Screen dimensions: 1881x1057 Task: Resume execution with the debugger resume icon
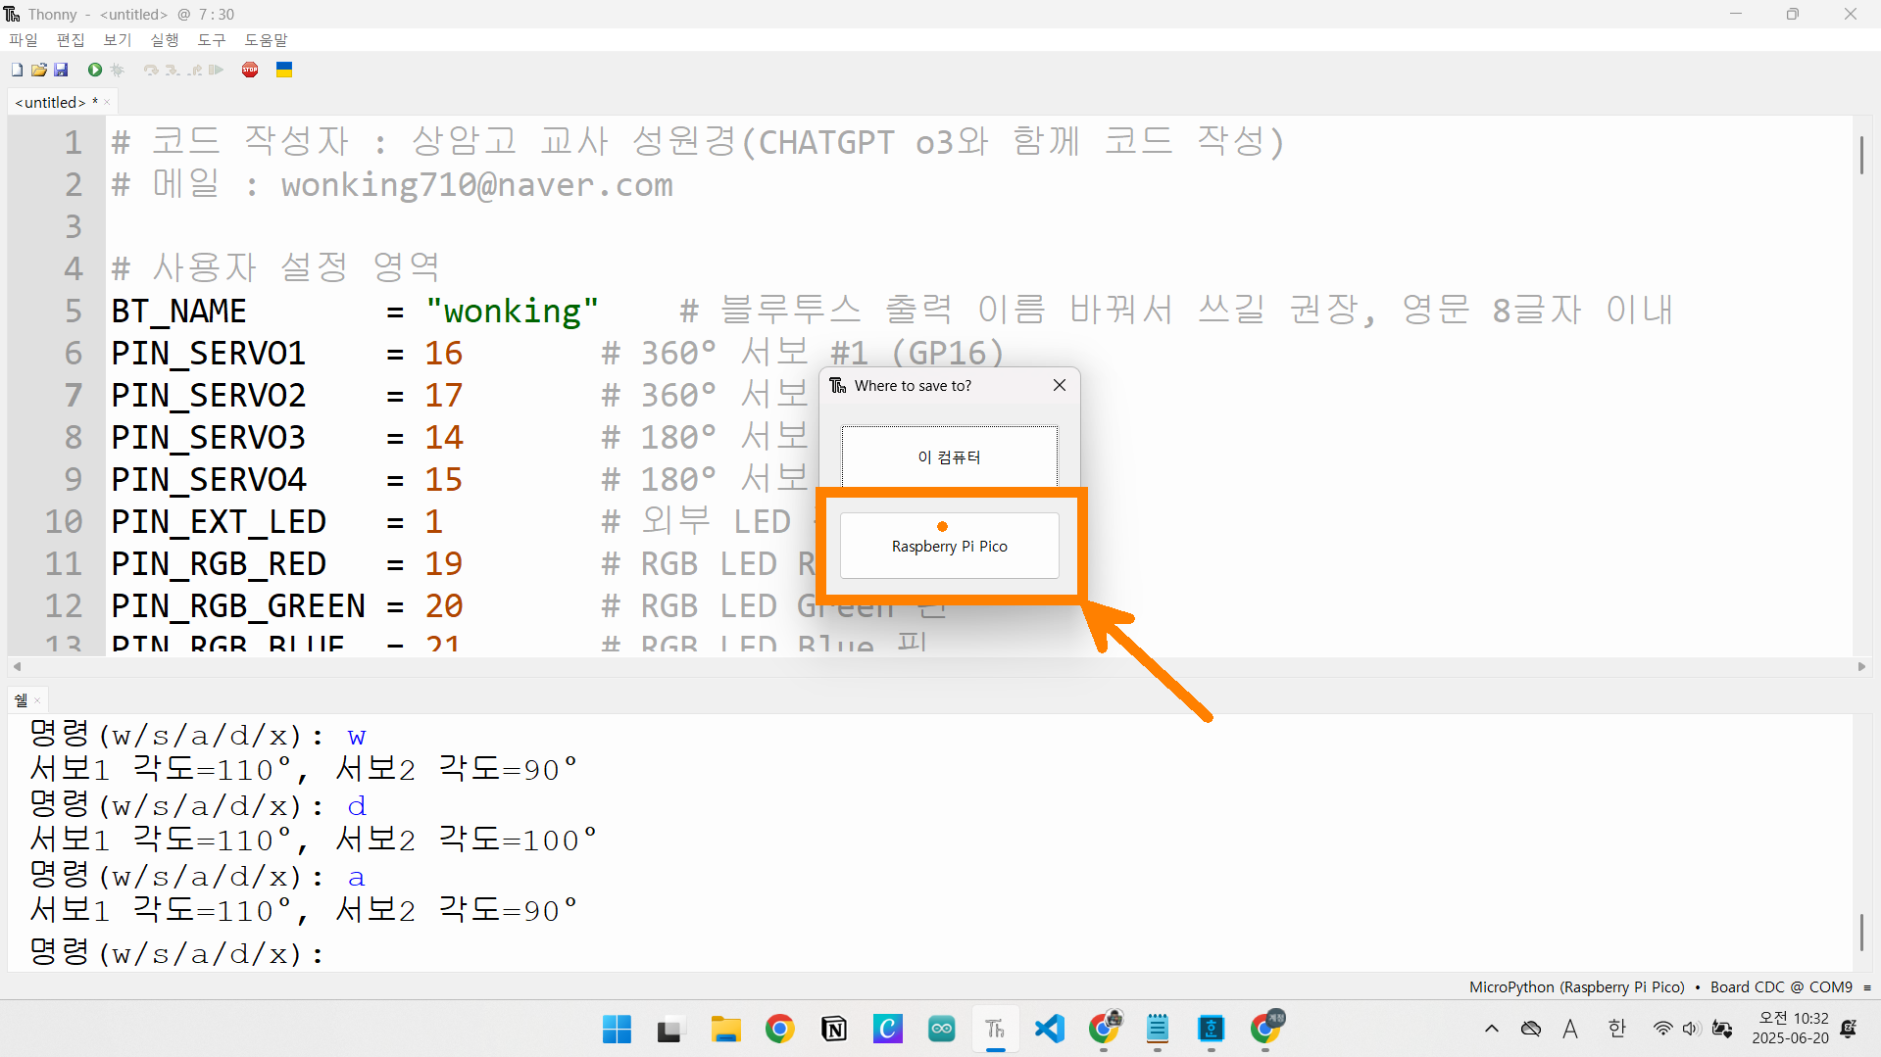(x=216, y=70)
